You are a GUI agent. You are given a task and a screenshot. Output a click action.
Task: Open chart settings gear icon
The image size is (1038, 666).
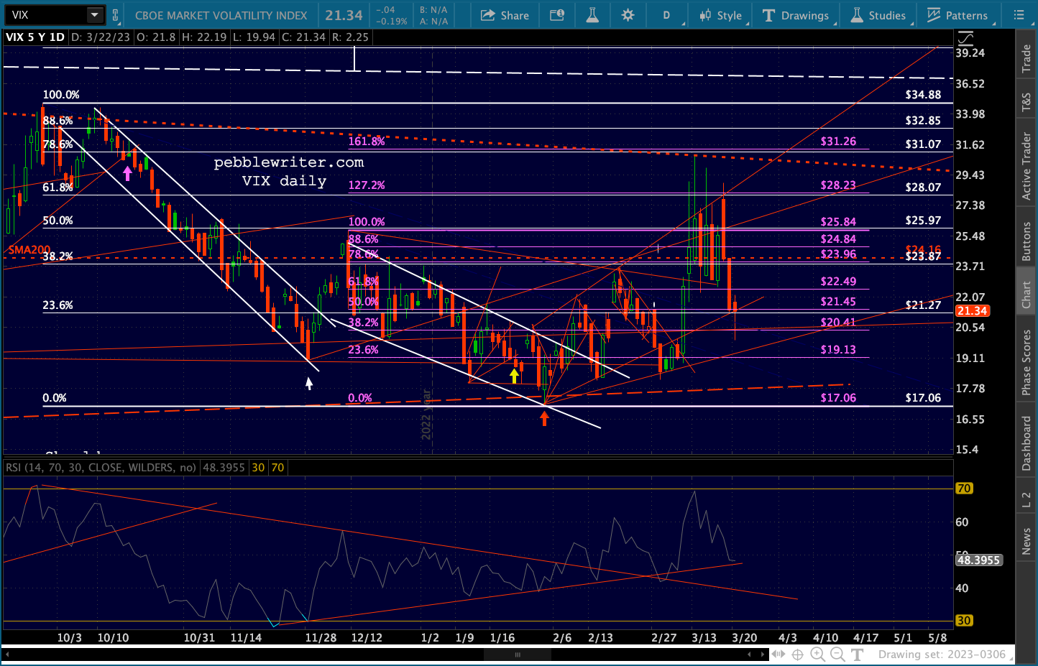[628, 15]
